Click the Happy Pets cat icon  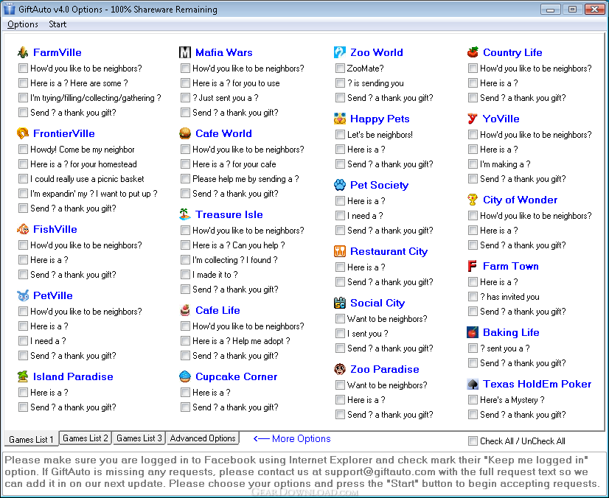coord(340,119)
